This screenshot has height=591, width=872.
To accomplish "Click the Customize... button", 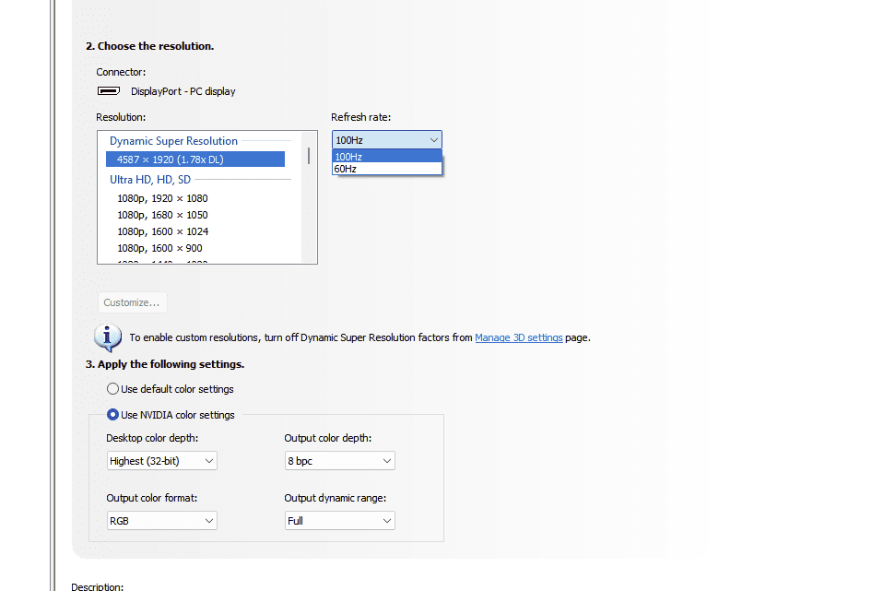I will tap(132, 302).
